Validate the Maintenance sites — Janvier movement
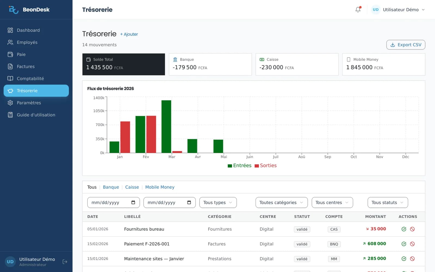Image resolution: width=435 pixels, height=272 pixels. tap(404, 259)
